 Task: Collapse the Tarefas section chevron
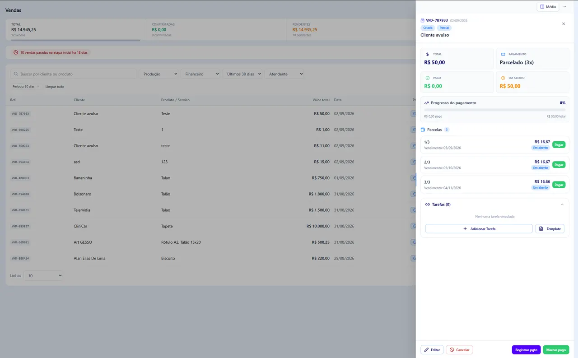coord(562,205)
